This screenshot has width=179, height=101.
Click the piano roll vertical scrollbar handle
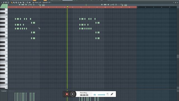tap(178, 56)
